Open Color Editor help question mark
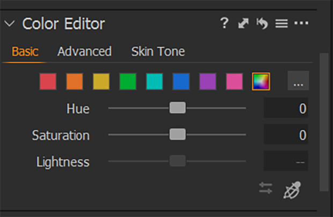This screenshot has height=217, width=333. click(x=225, y=23)
